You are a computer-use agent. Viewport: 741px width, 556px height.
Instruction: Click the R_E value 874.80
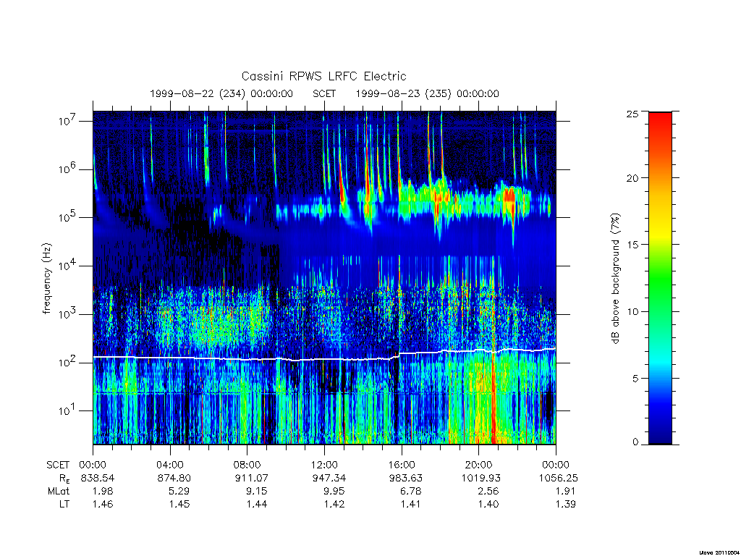pos(174,478)
